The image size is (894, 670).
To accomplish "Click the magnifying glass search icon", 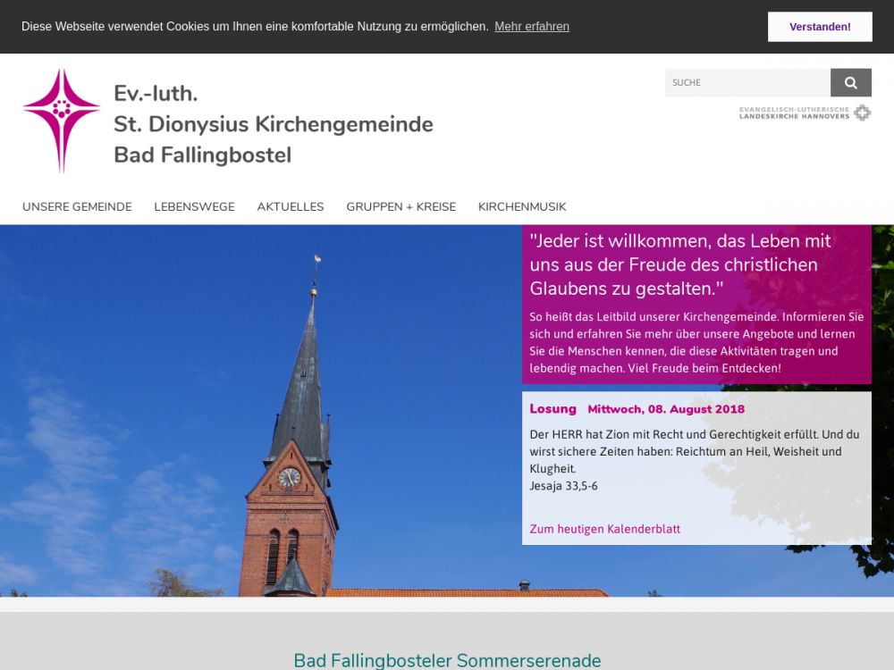I will 850,83.
